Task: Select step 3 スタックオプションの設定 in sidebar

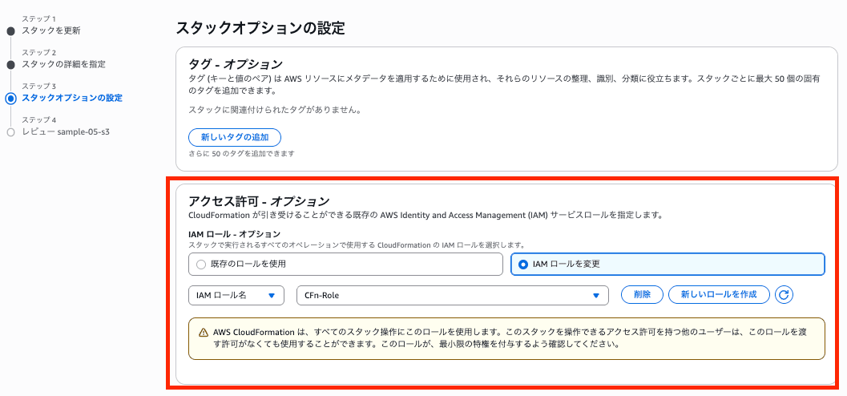Action: click(x=72, y=99)
